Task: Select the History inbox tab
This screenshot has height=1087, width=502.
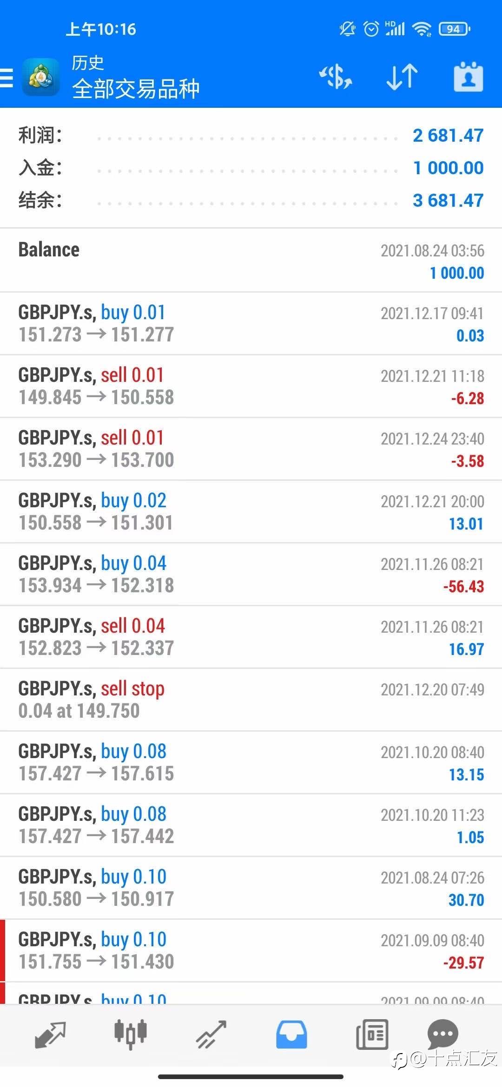Action: coord(291,1035)
